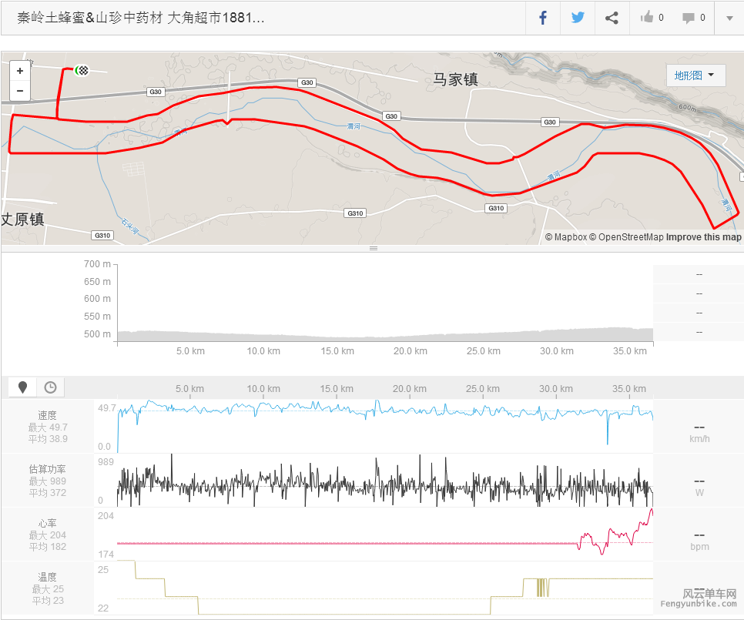
Task: Zoom in on the map
Action: (20, 71)
